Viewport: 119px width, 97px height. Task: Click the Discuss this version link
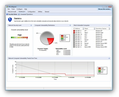[104, 9]
